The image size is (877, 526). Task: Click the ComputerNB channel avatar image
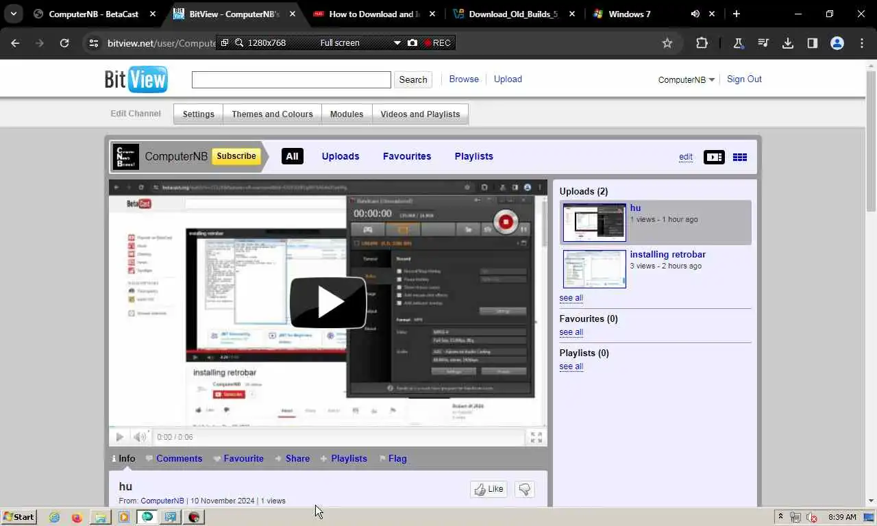(x=126, y=156)
